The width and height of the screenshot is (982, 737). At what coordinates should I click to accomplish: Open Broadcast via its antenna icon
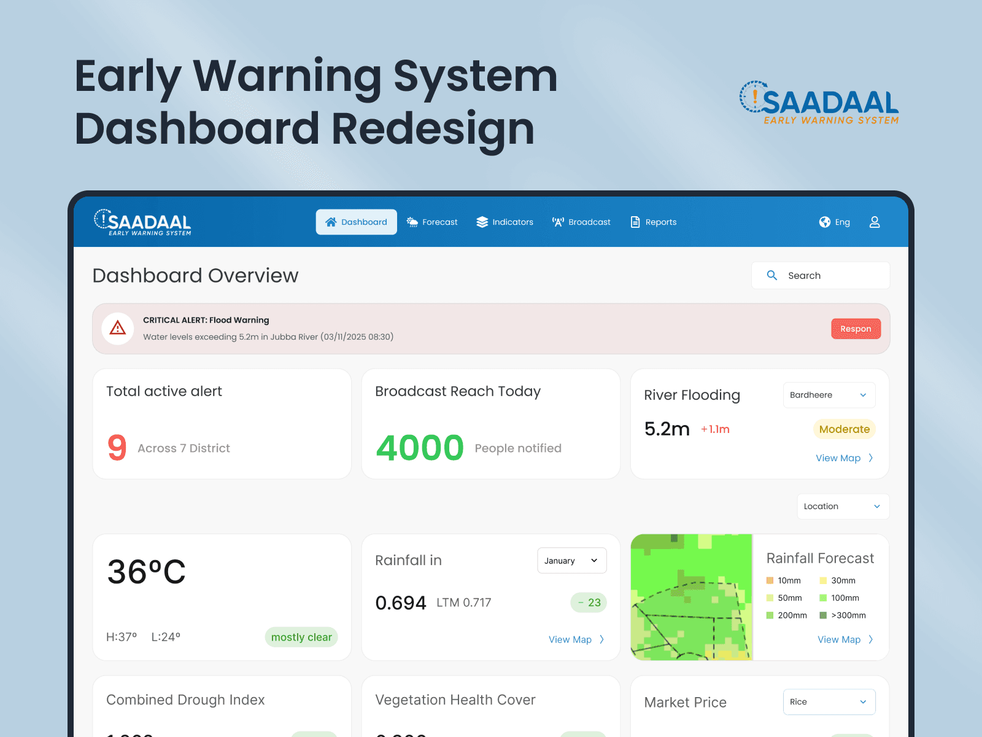tap(557, 222)
